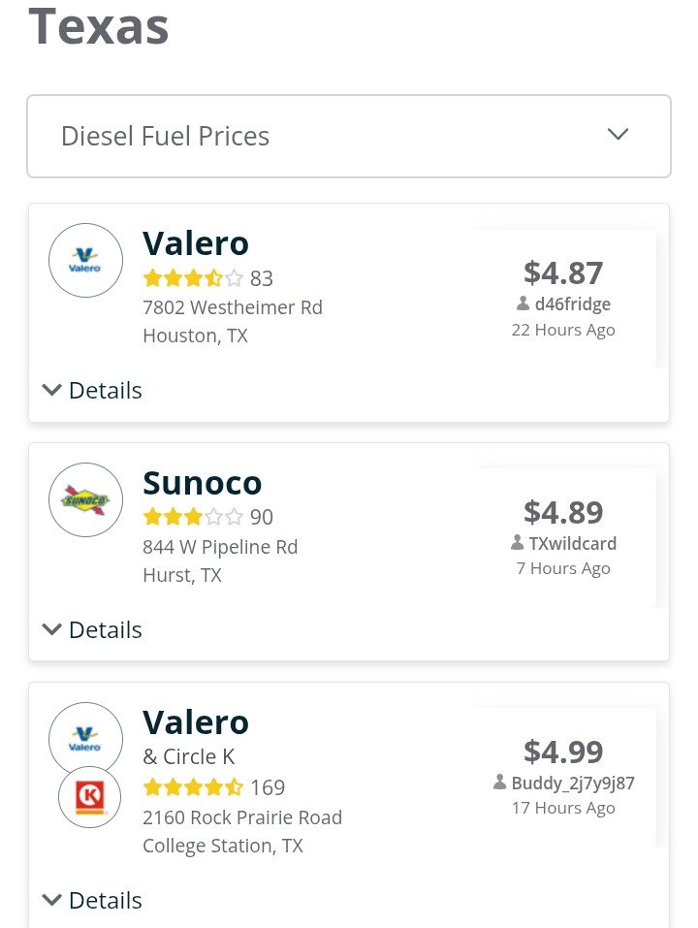Screen dimensions: 698x928
Task: Click the 2160 Rock Prairie Road address
Action: coord(242,817)
